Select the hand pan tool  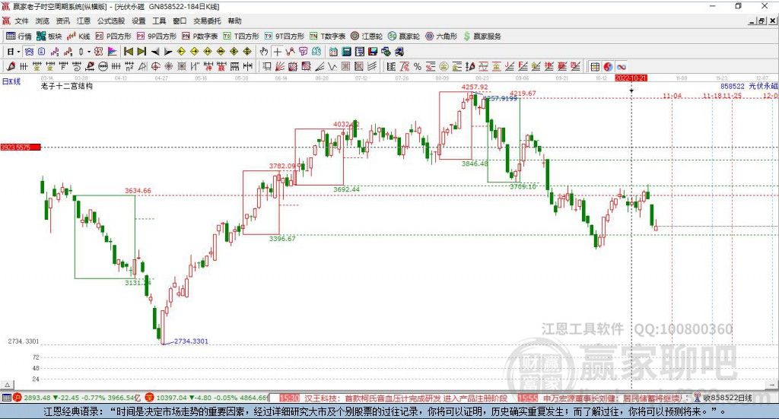(264, 52)
